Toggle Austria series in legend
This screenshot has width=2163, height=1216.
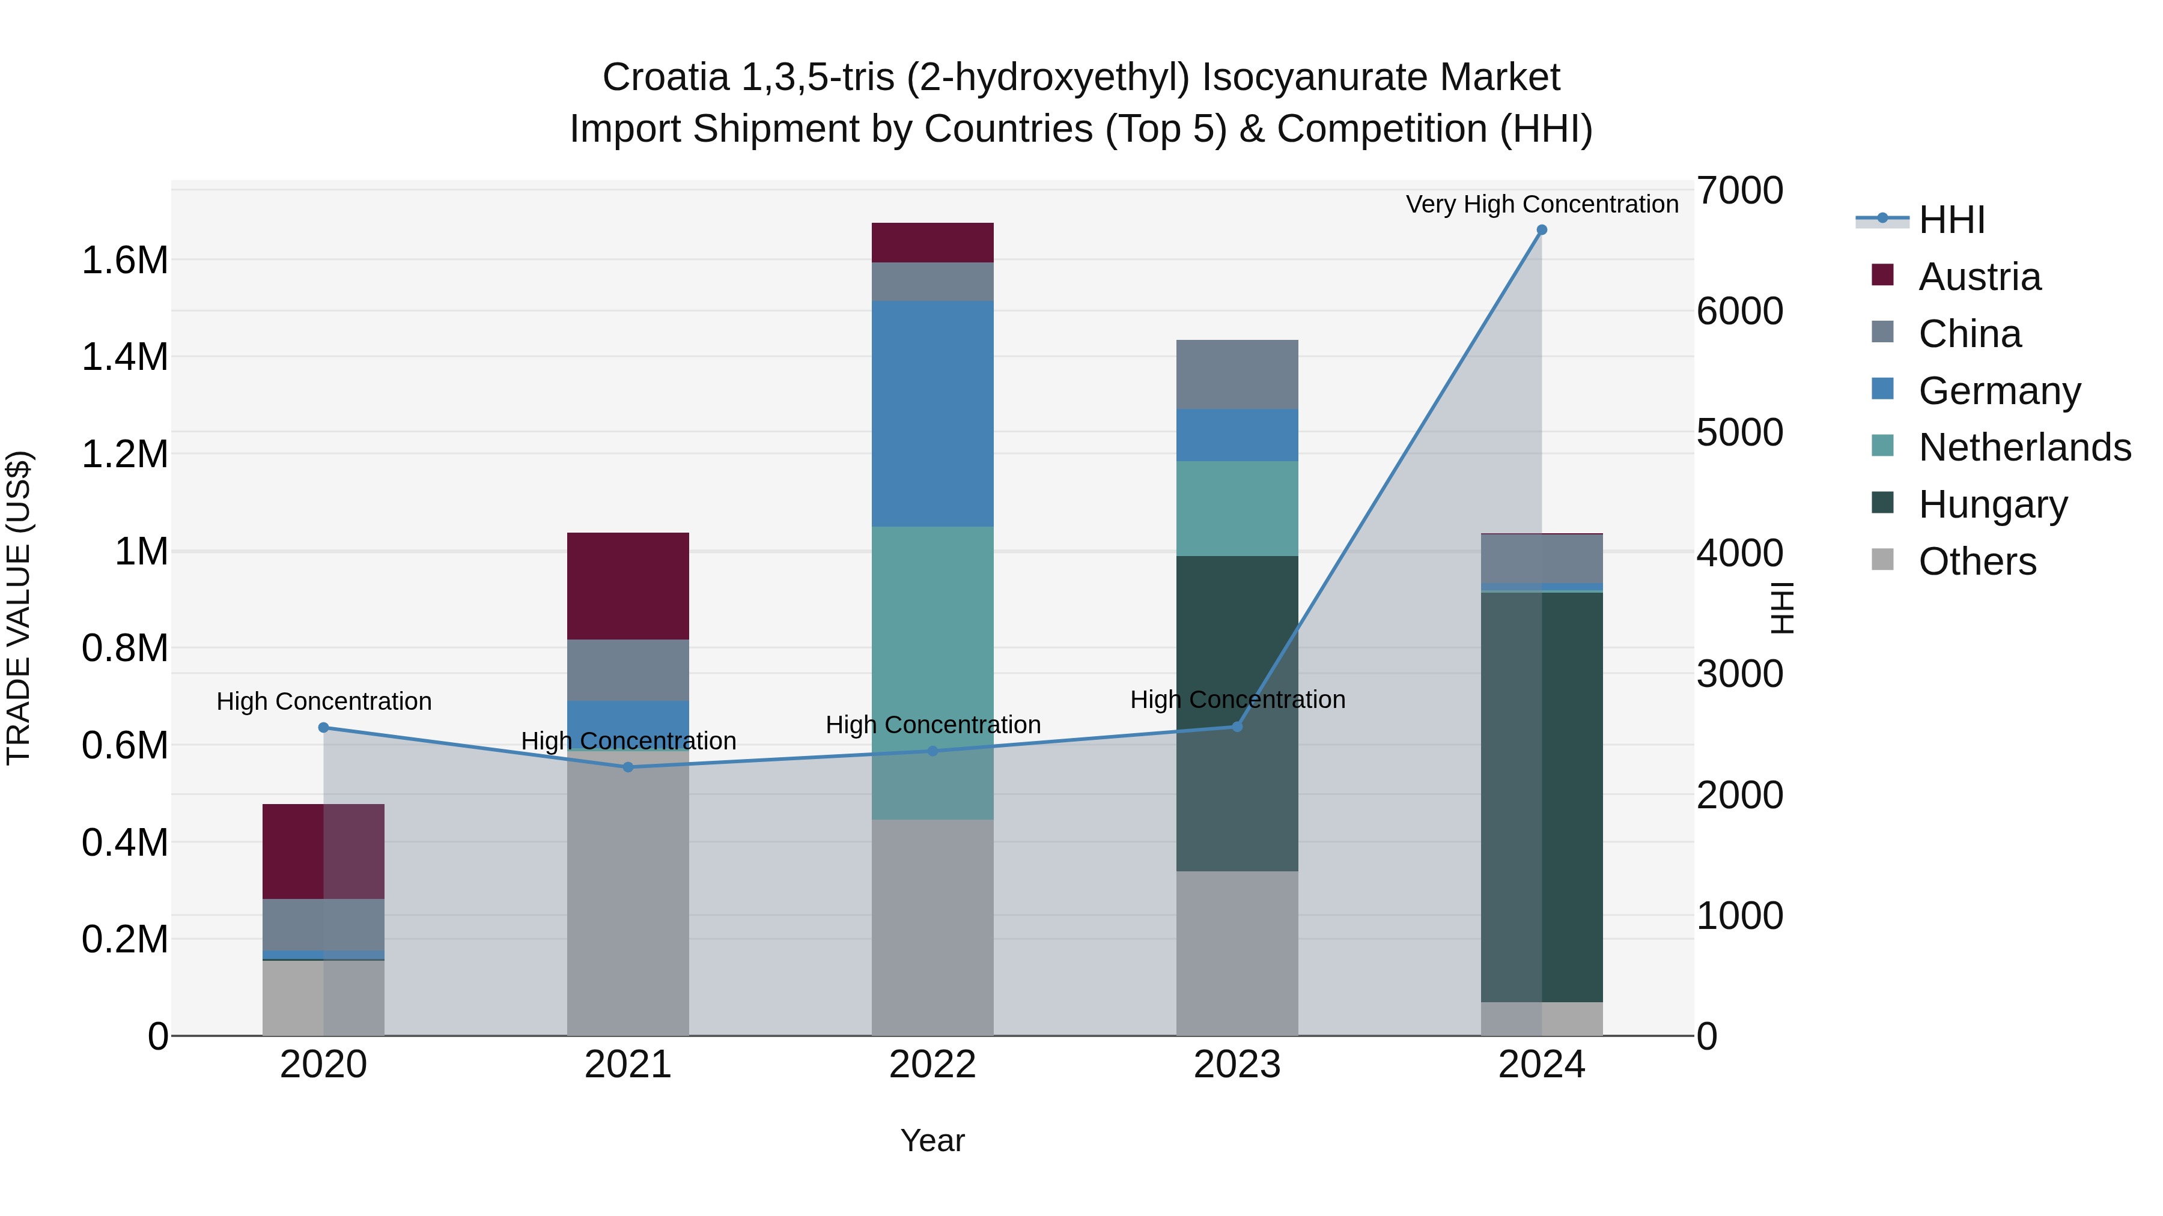(1979, 277)
